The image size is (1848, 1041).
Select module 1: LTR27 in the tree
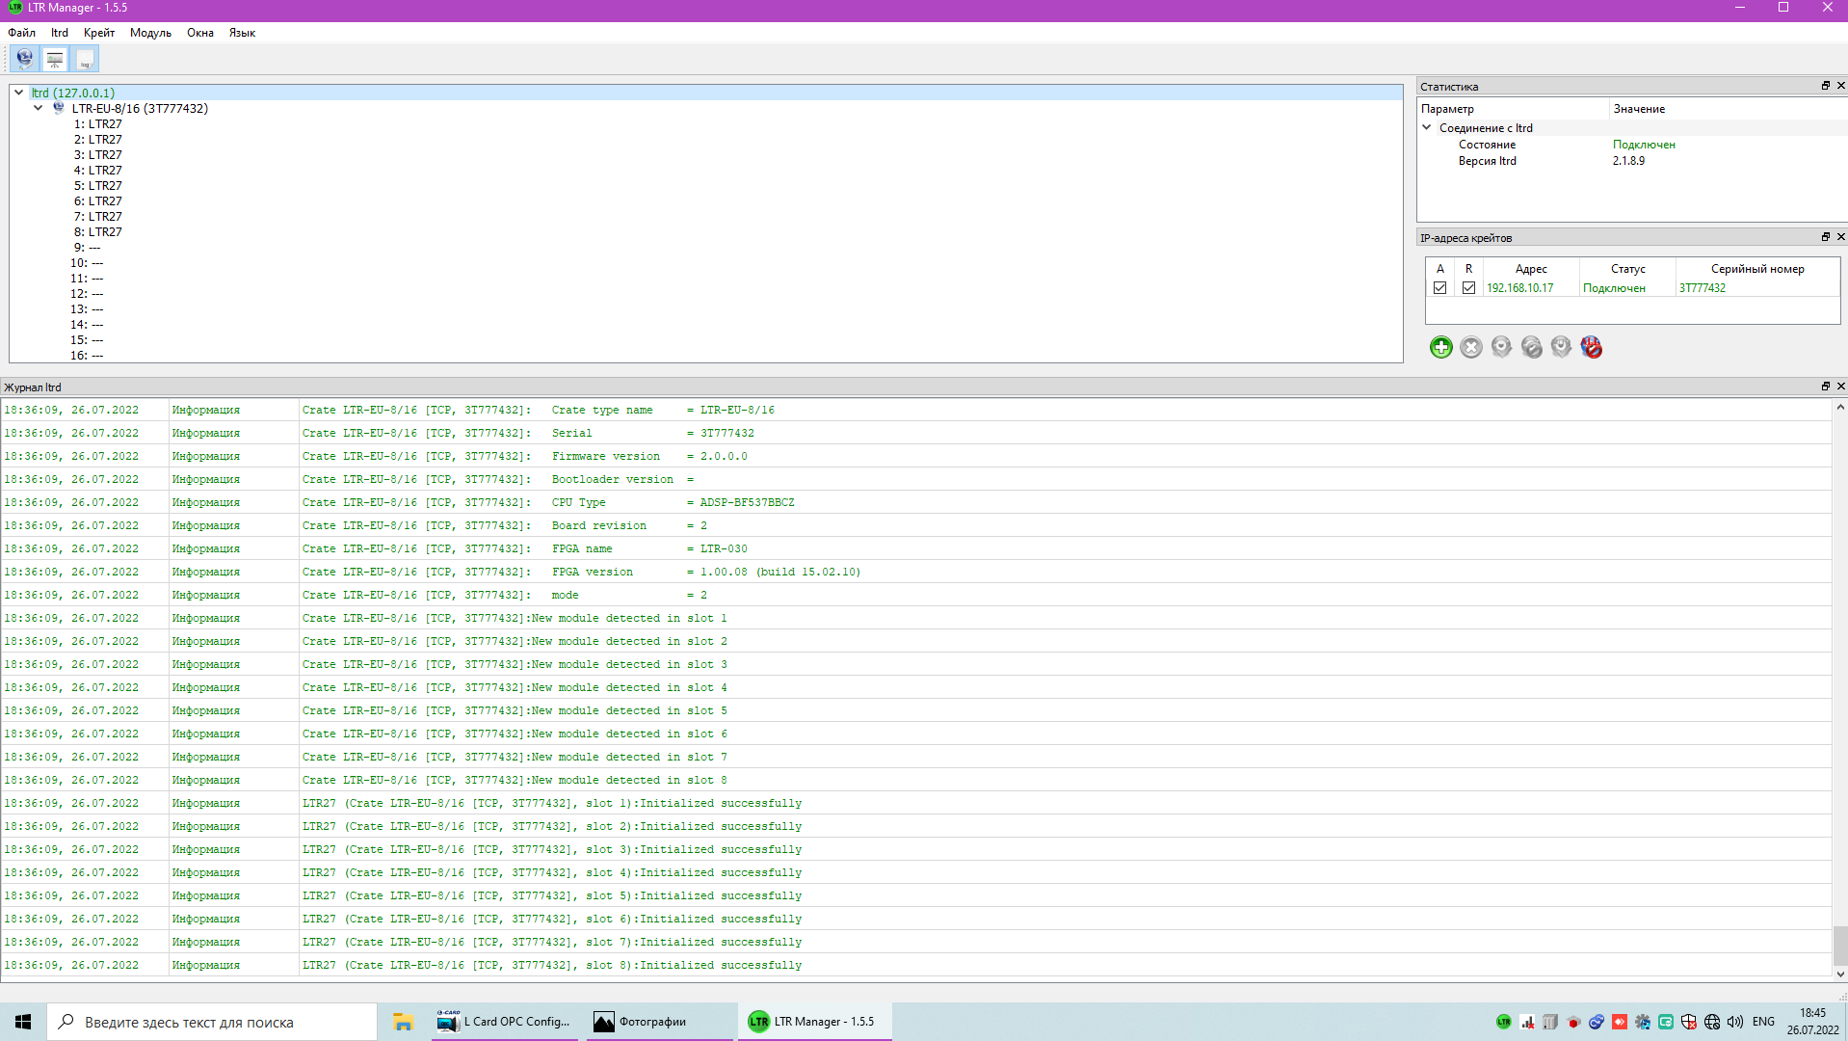[98, 124]
